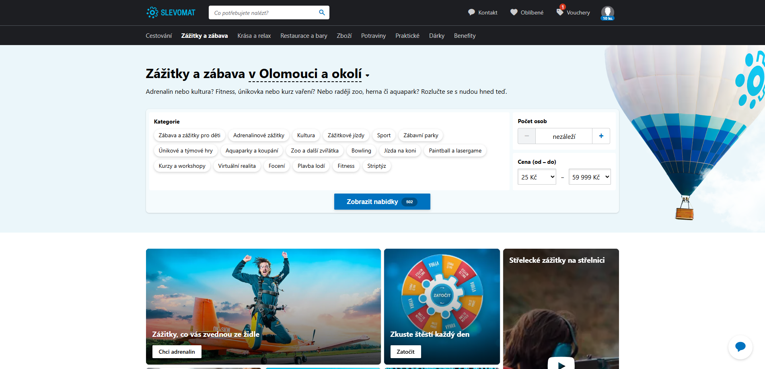
Task: Select the Zábavní parky category chip
Action: click(421, 135)
